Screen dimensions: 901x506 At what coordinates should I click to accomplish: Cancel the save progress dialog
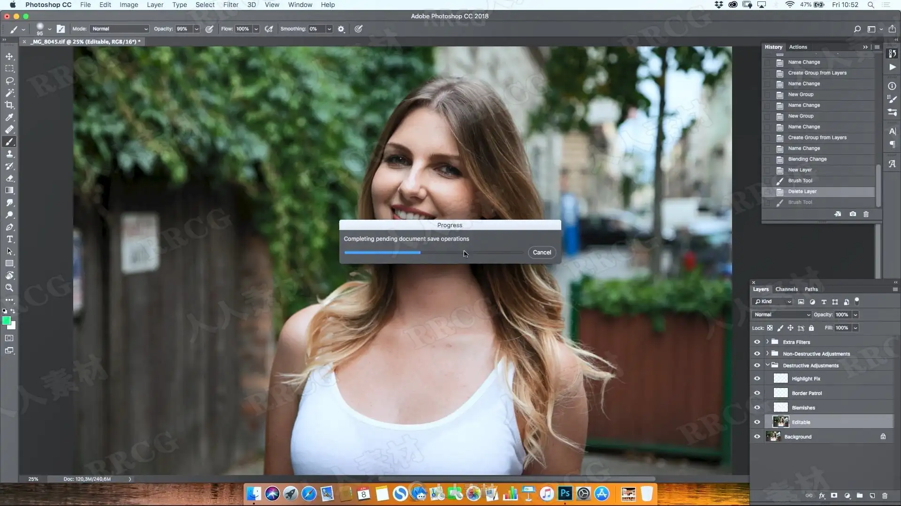542,253
